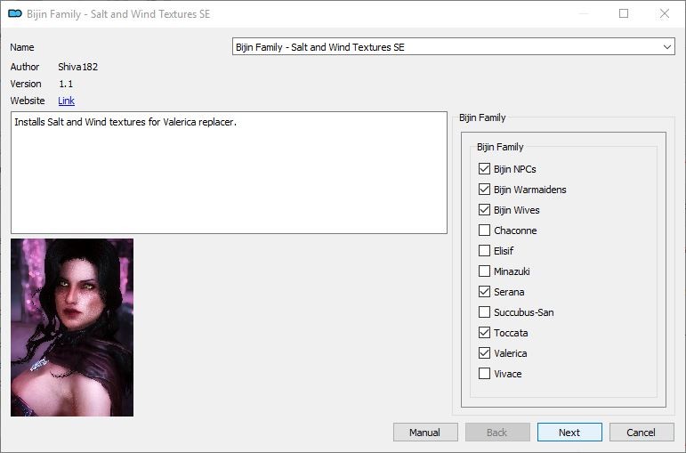Click the Next button

(569, 433)
